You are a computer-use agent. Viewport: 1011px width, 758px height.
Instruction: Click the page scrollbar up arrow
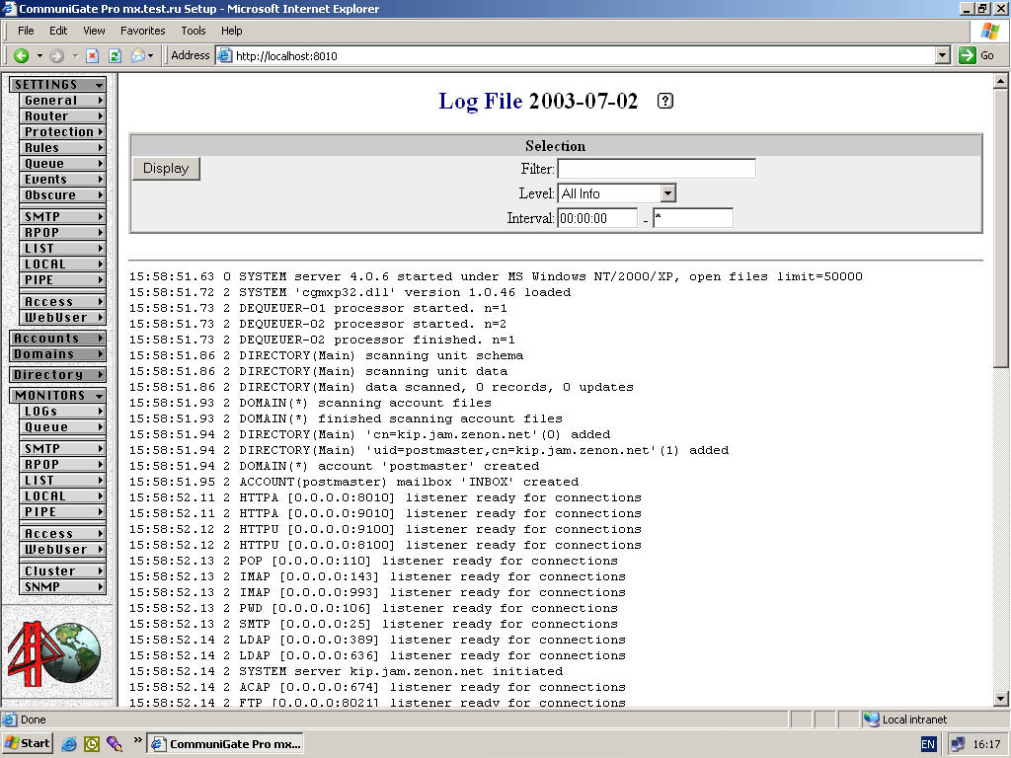1001,81
